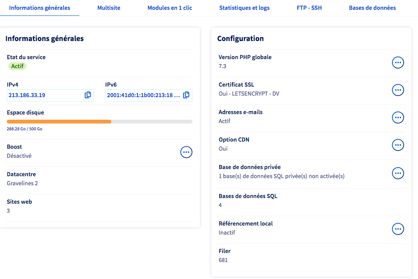Screen dimensions: 418x279
Task: Select the FTP - SSH tab
Action: (309, 8)
